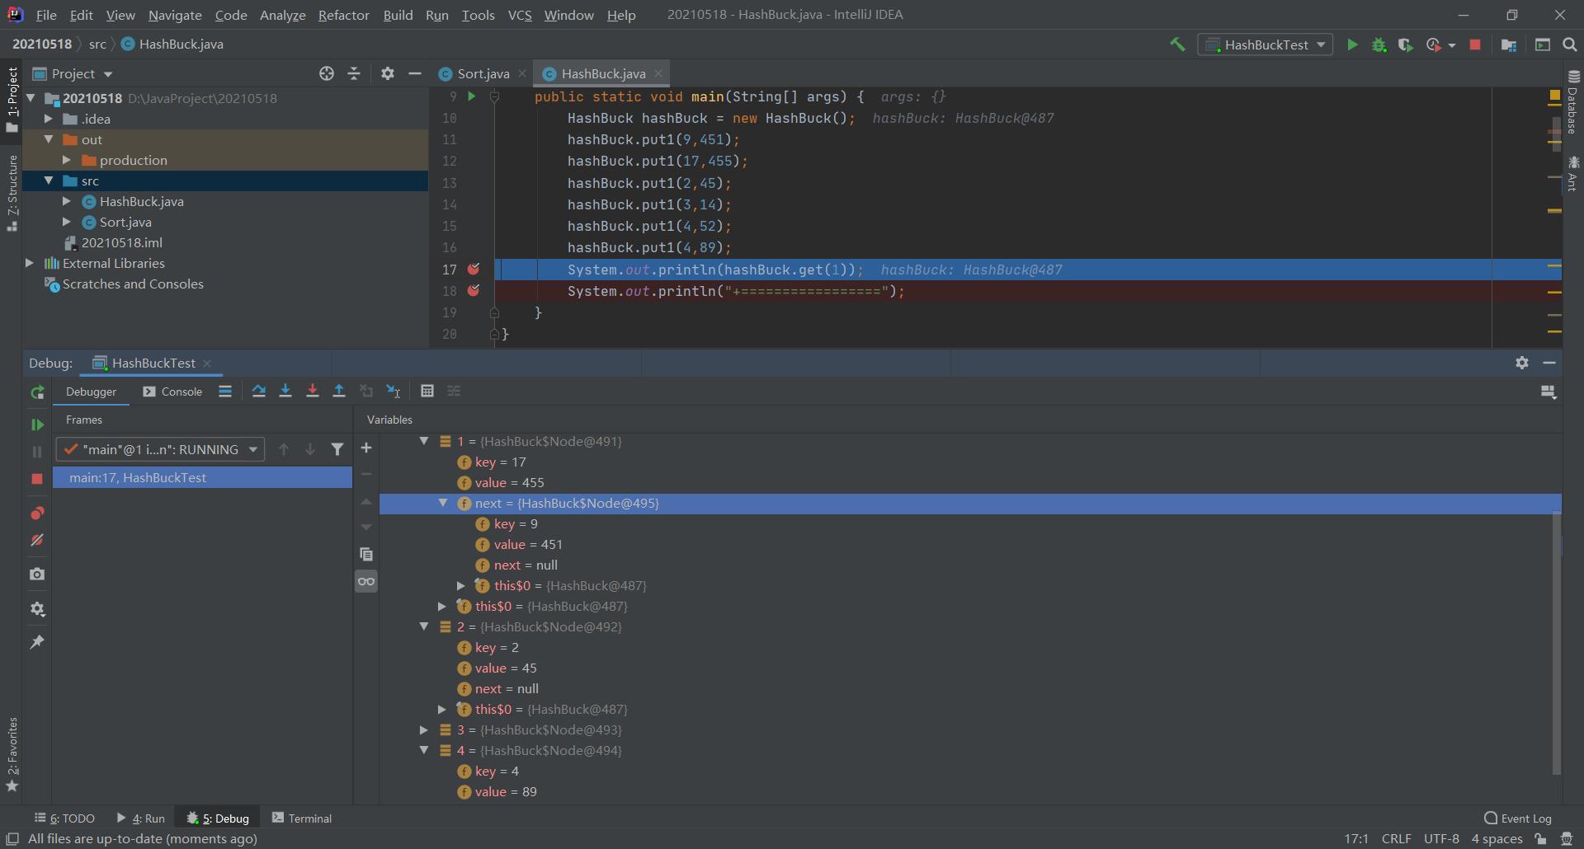Click Force Step Into red arrow

313,392
